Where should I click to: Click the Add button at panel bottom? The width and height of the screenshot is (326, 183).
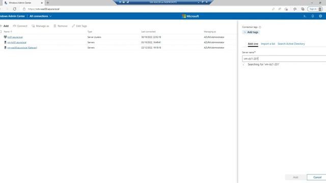(295, 177)
